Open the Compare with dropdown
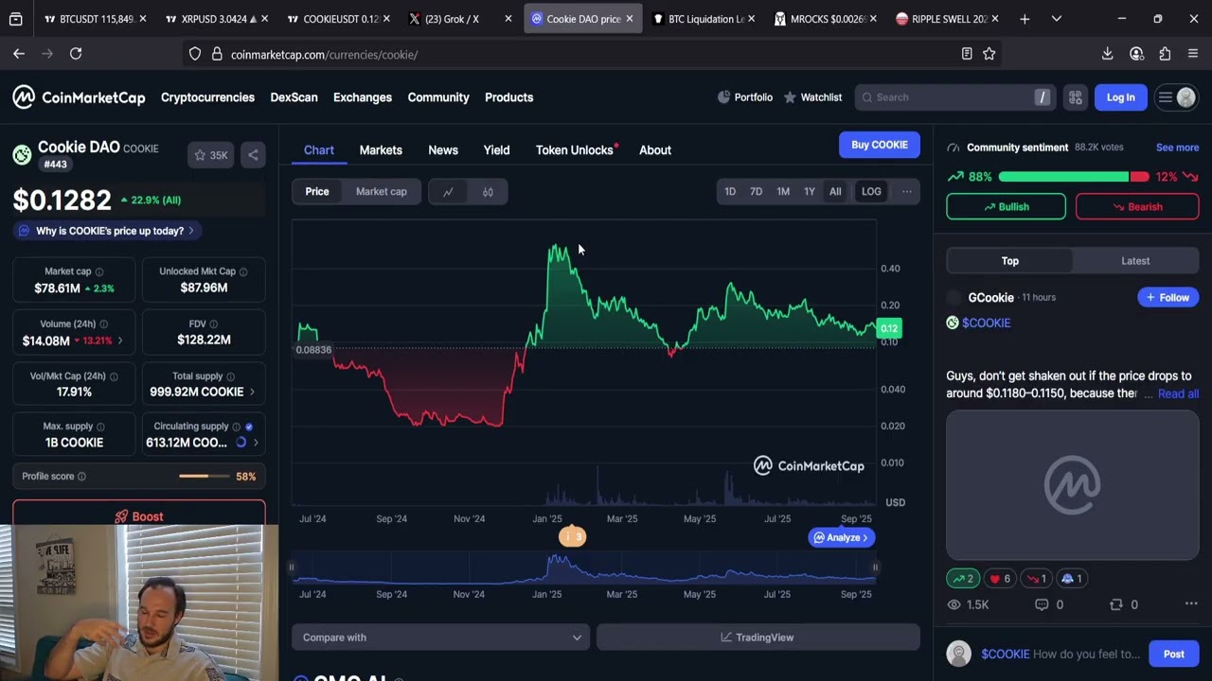1212x681 pixels. (x=440, y=637)
